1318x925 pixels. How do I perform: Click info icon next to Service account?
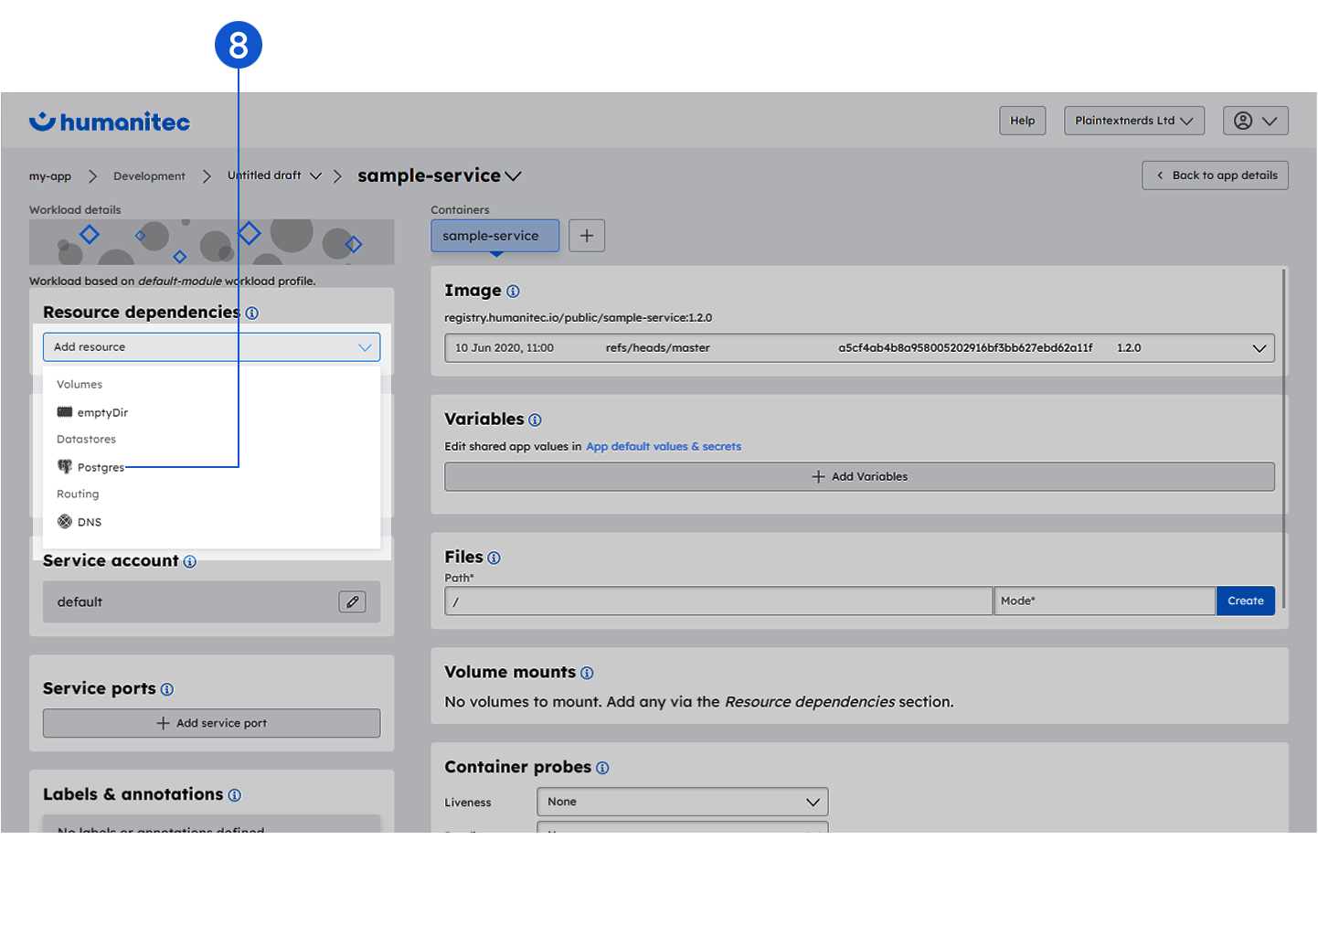[x=190, y=561]
